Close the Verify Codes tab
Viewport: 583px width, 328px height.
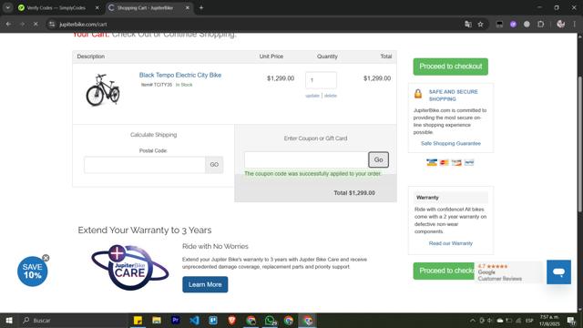tap(97, 8)
